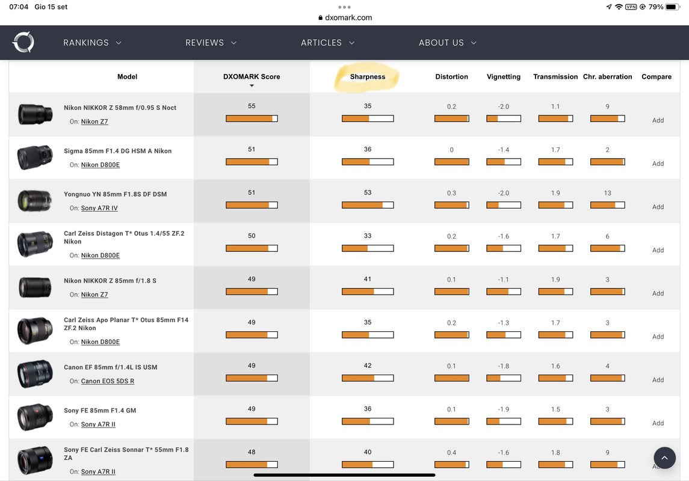Open Sony A7R II link under Sonnar 55mm

[99, 471]
